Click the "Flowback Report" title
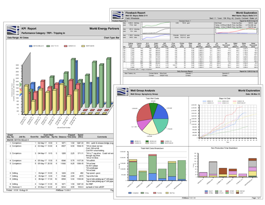265x205 pixels. pyautogui.click(x=135, y=13)
